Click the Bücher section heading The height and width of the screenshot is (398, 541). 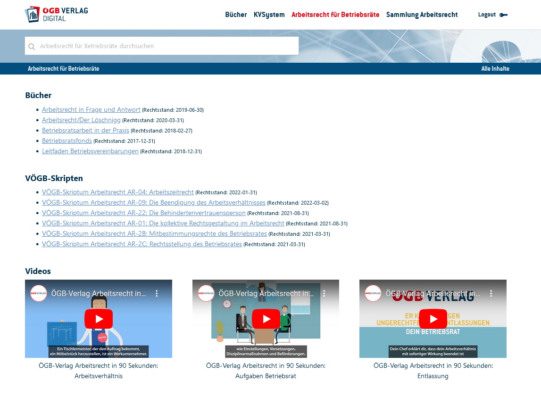tap(38, 95)
